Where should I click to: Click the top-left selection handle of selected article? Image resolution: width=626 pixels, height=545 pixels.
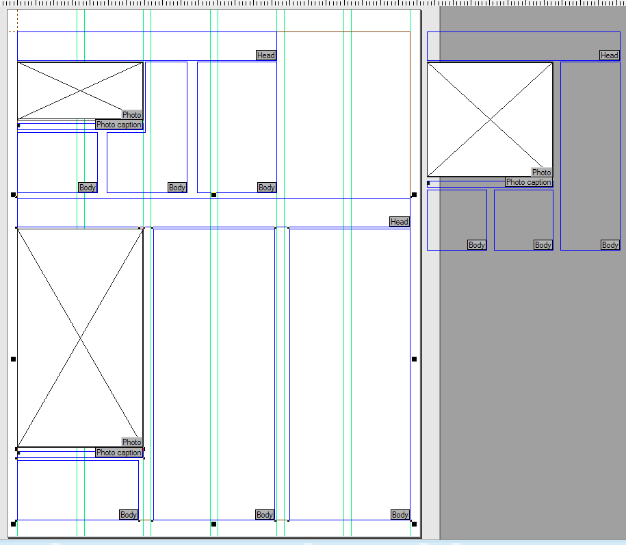13,194
